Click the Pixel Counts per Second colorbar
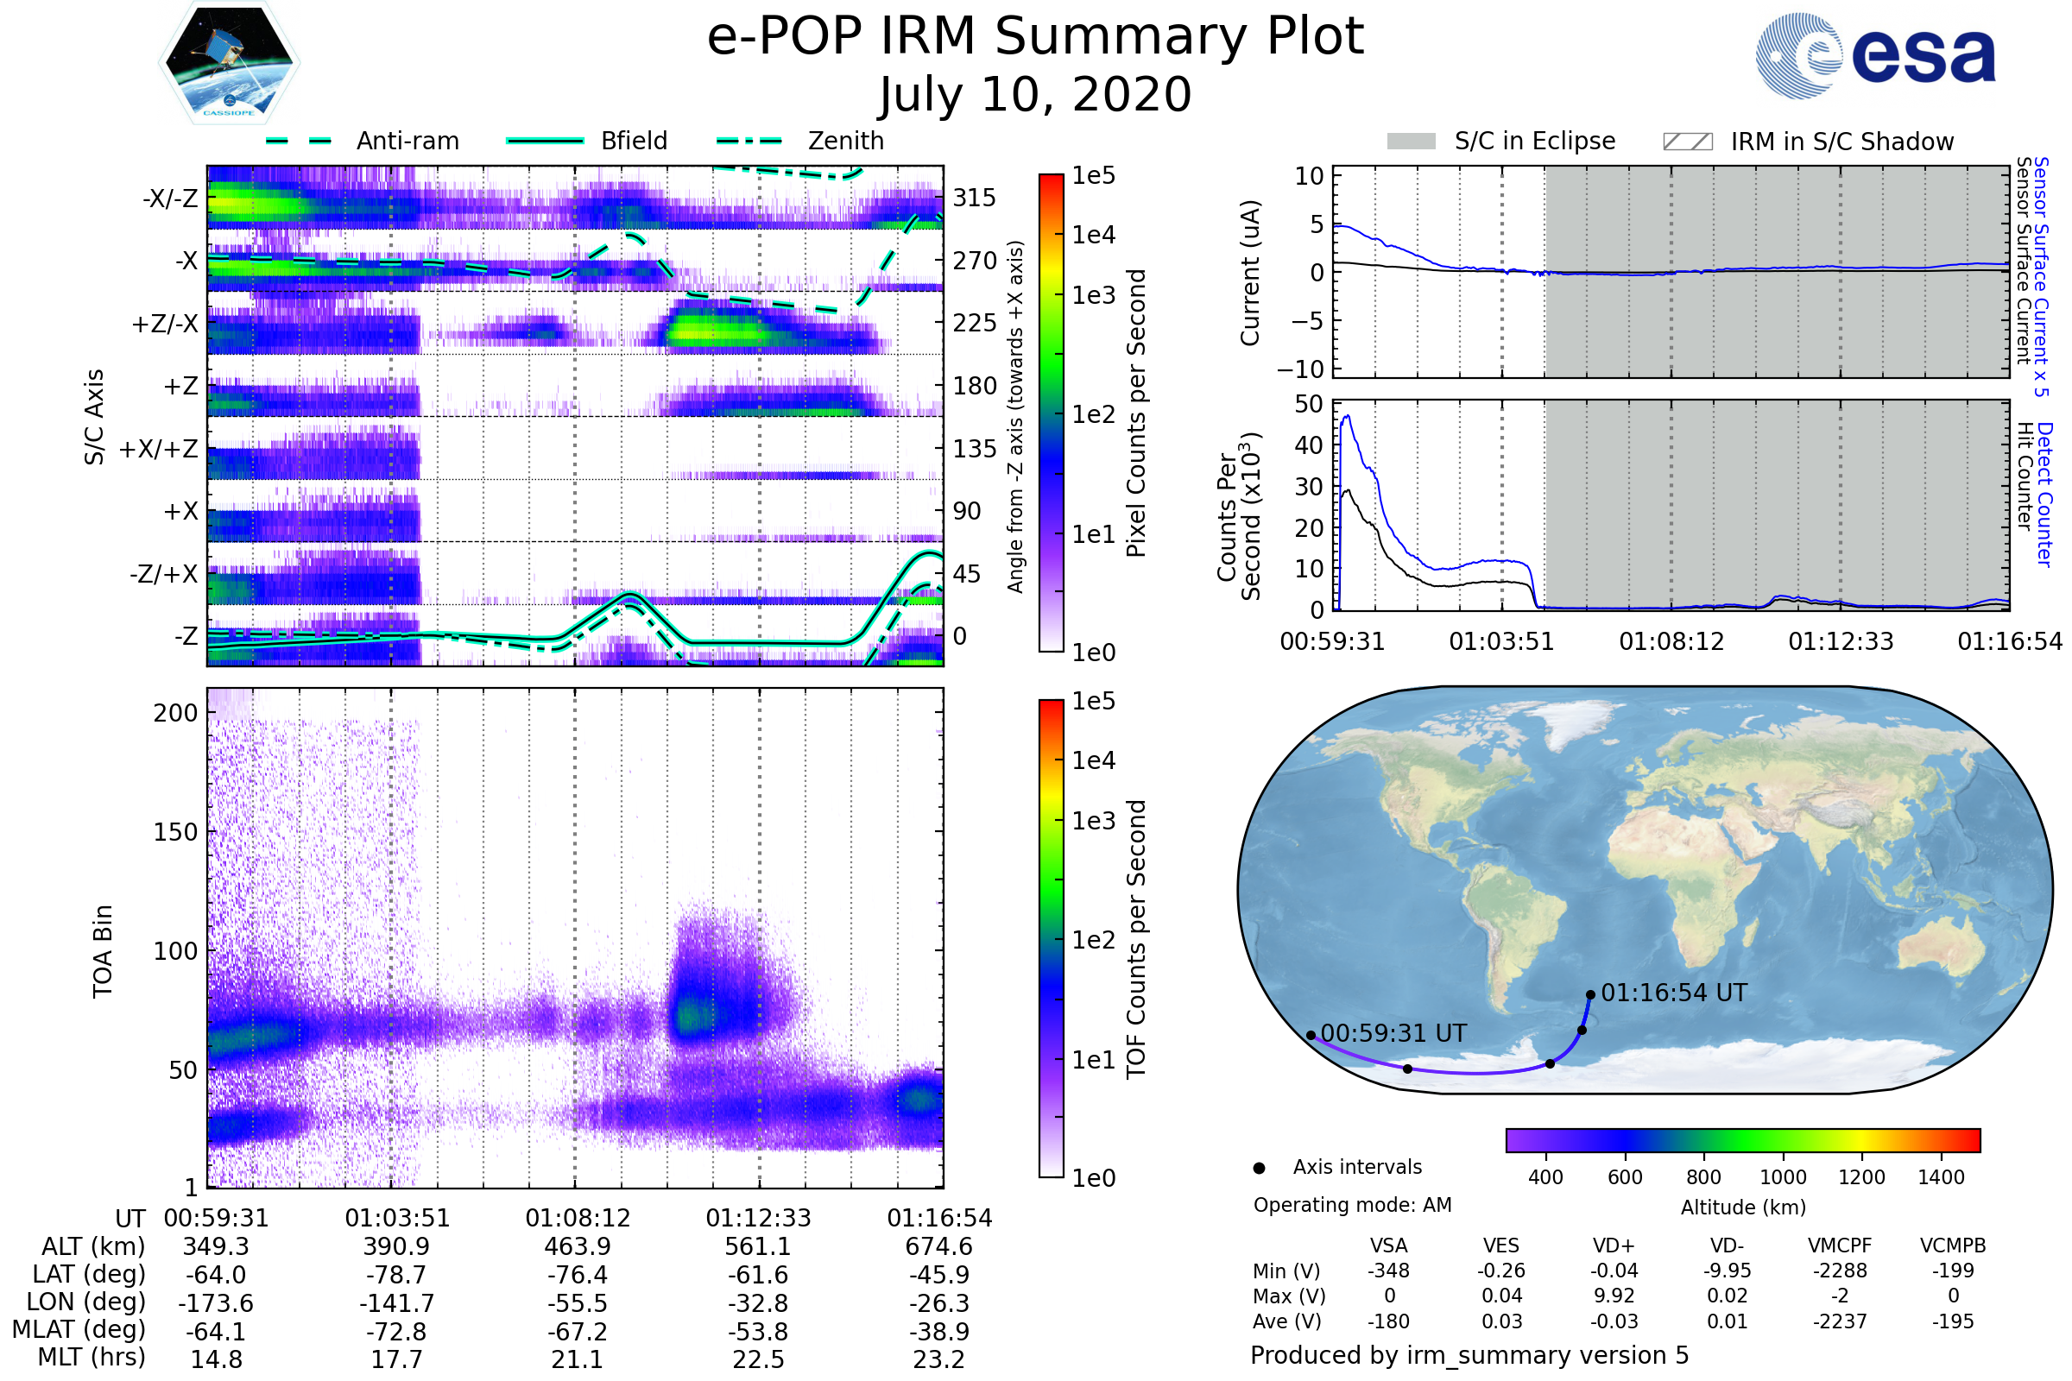The width and height of the screenshot is (2072, 1381). click(x=1051, y=413)
